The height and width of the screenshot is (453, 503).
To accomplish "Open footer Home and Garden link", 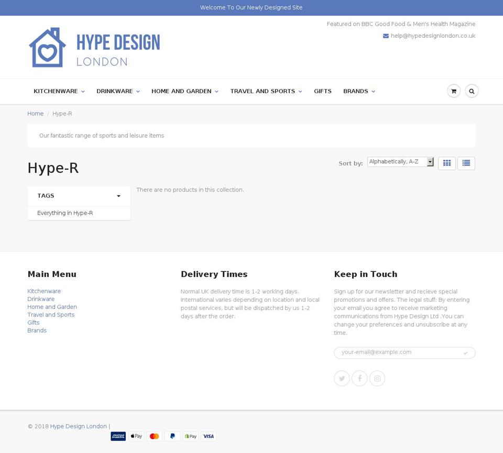I will click(x=52, y=307).
